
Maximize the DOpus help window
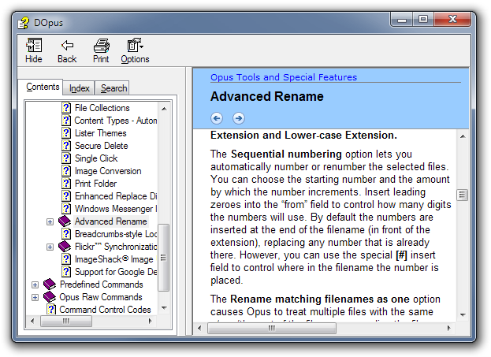pos(423,19)
